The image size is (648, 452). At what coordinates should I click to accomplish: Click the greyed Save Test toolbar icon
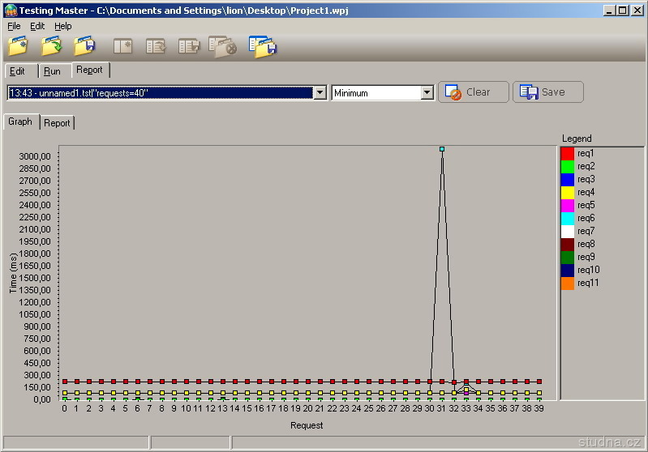pyautogui.click(x=189, y=46)
